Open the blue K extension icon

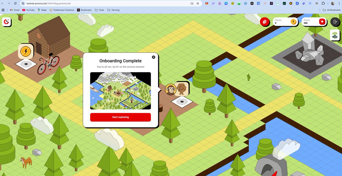coord(226,3)
